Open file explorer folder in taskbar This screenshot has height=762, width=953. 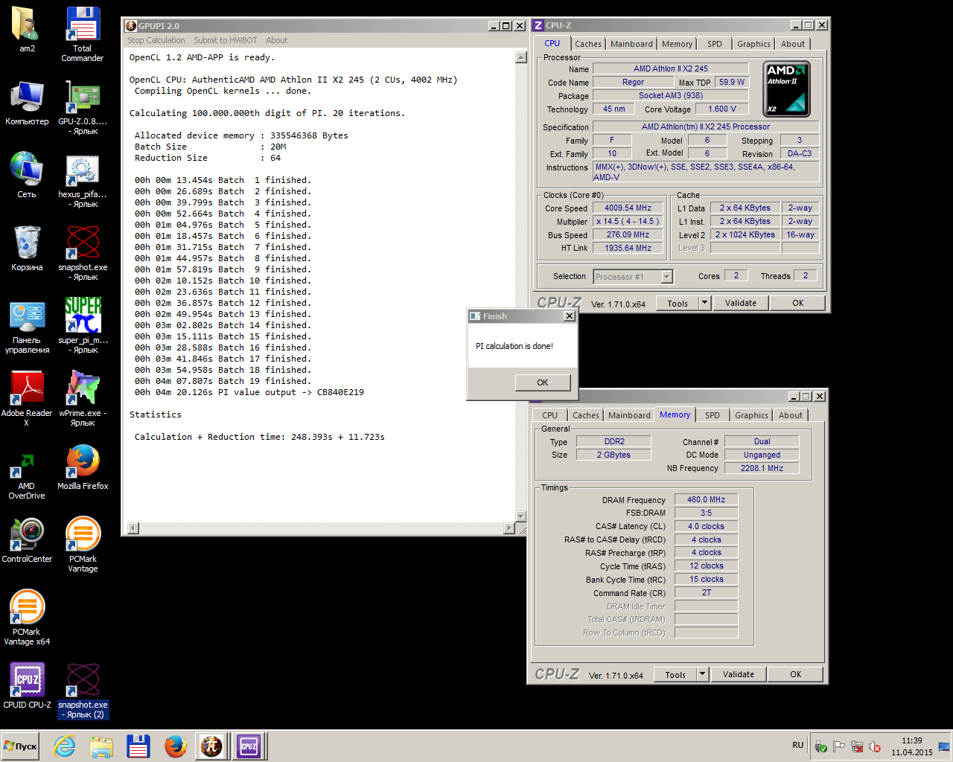pos(101,746)
